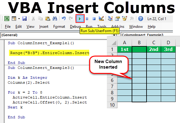Screen dimensions: 180x123
Task: Open the Format menu
Action: (x=59, y=27)
